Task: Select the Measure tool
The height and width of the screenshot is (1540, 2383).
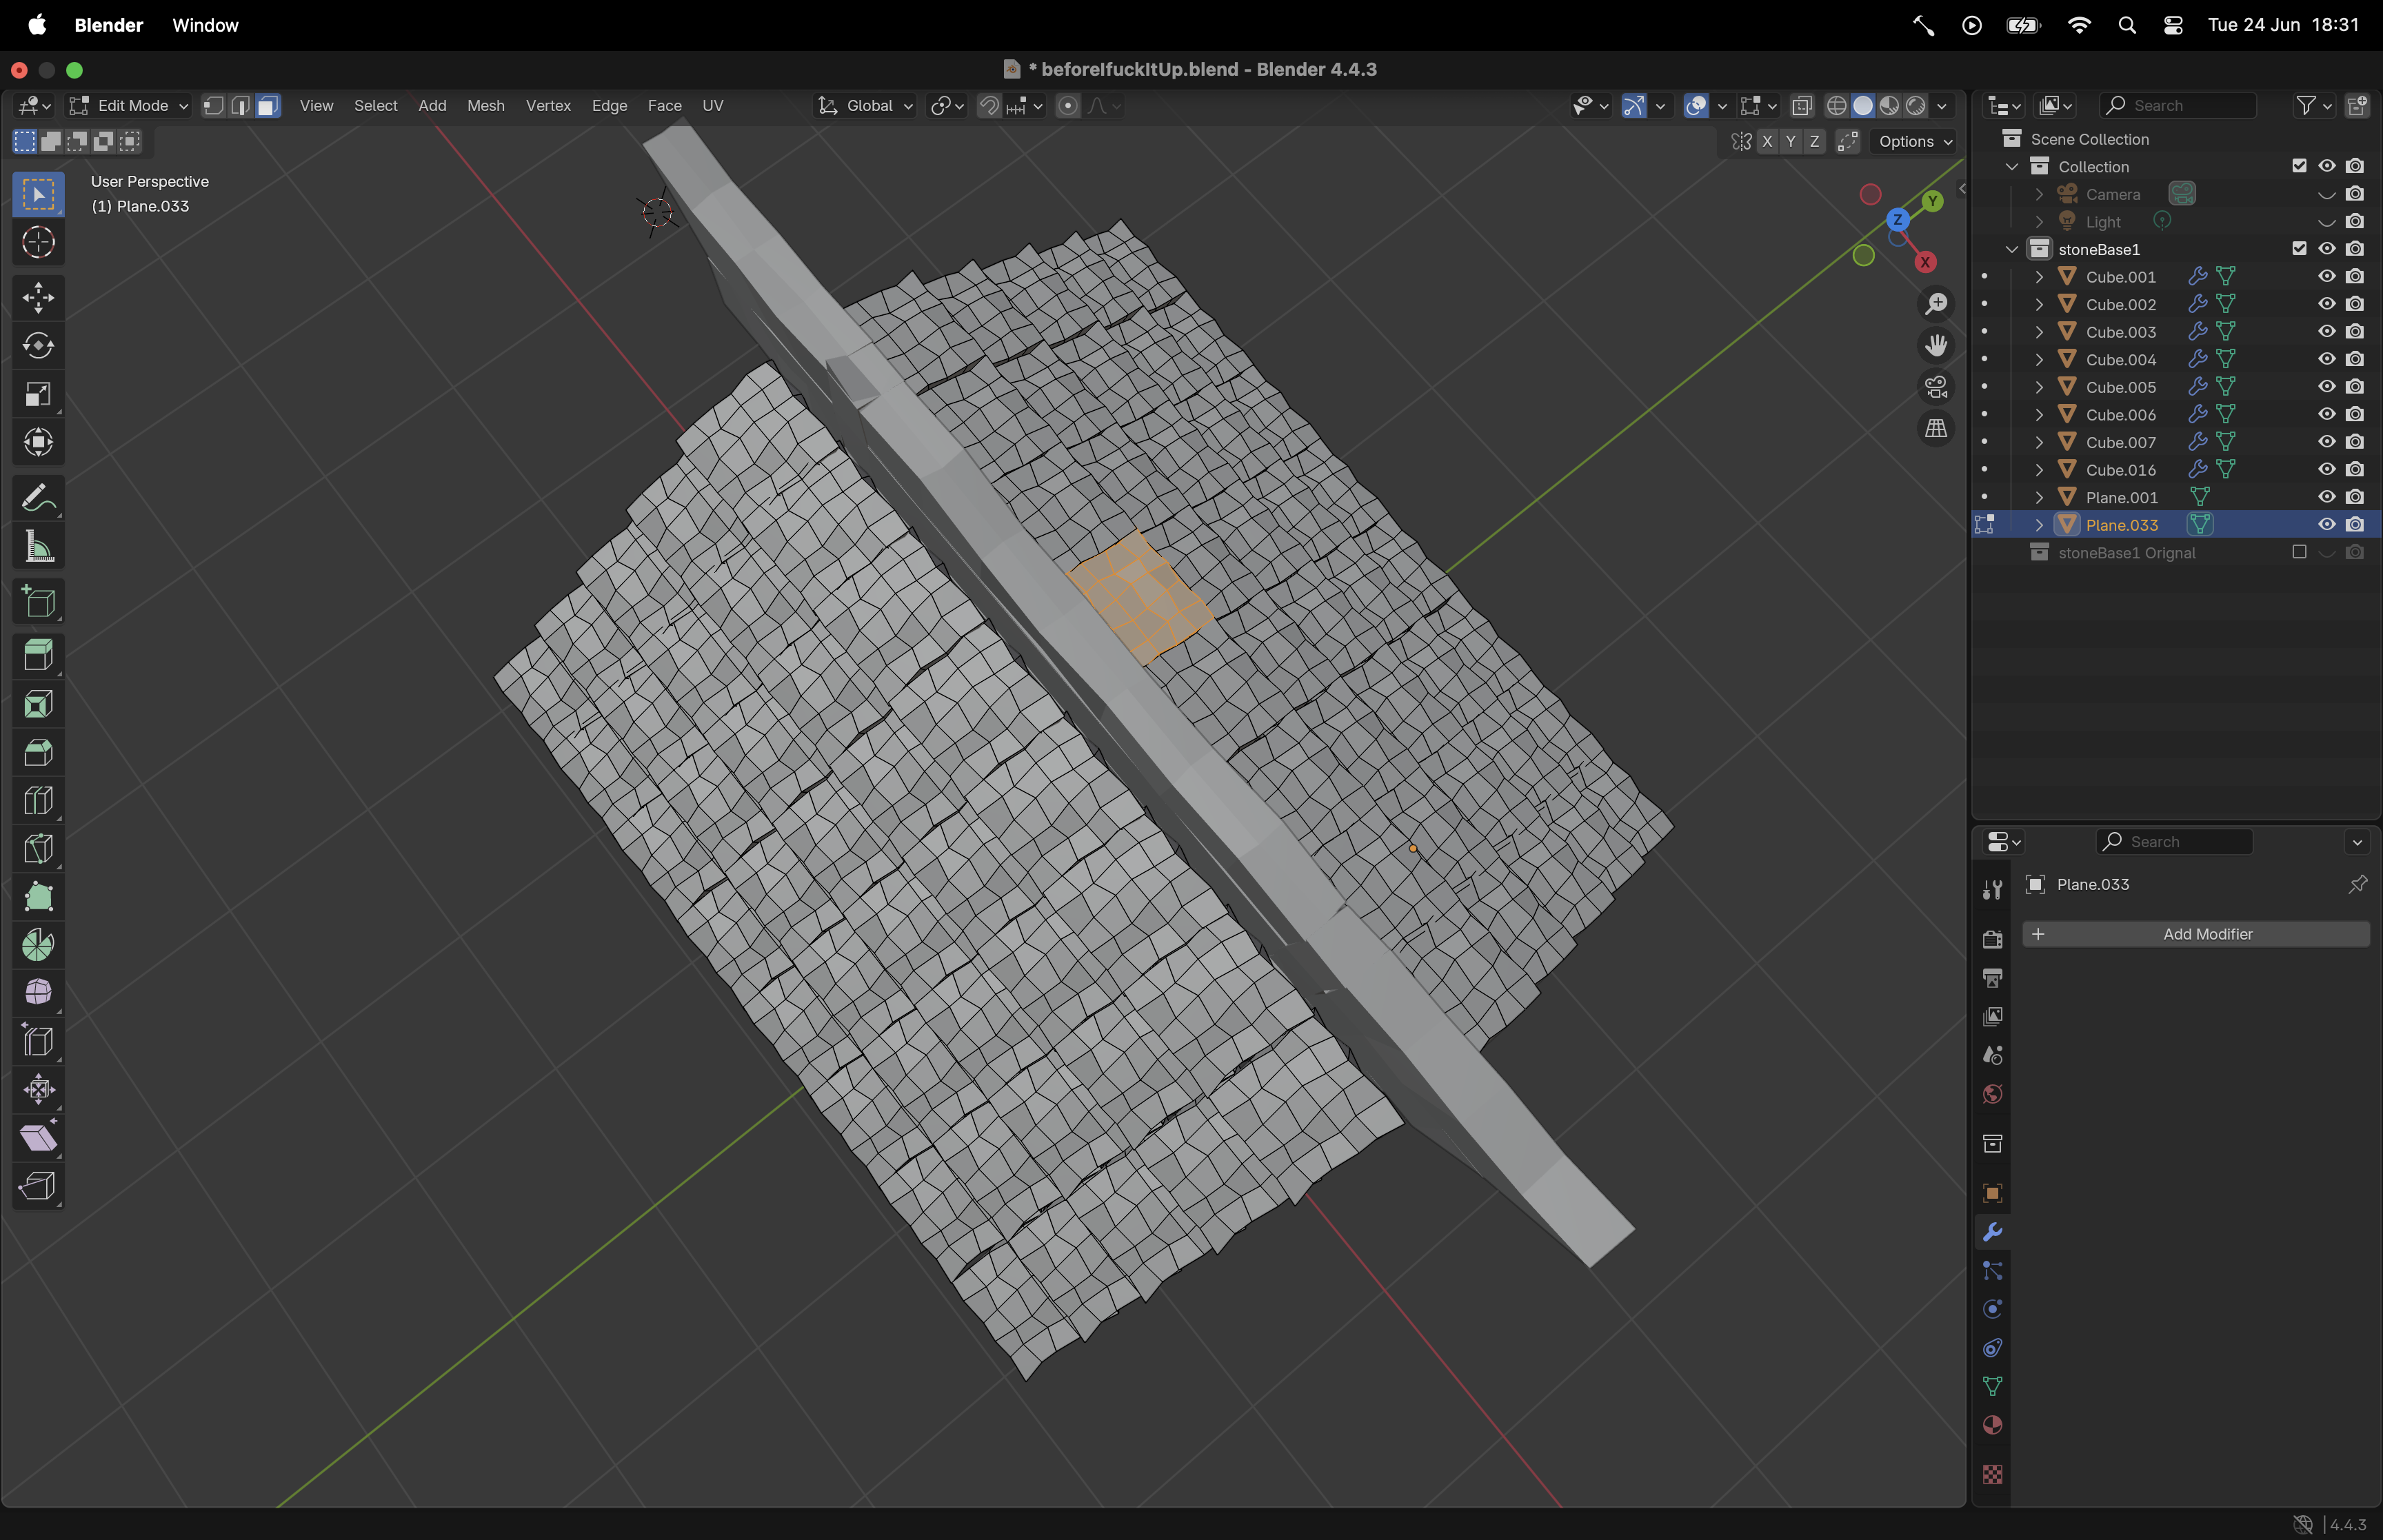Action: 38,546
